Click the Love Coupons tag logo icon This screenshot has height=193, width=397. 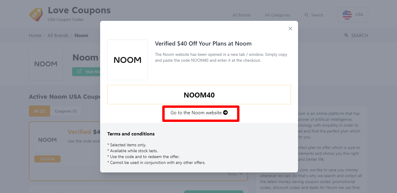(36, 14)
